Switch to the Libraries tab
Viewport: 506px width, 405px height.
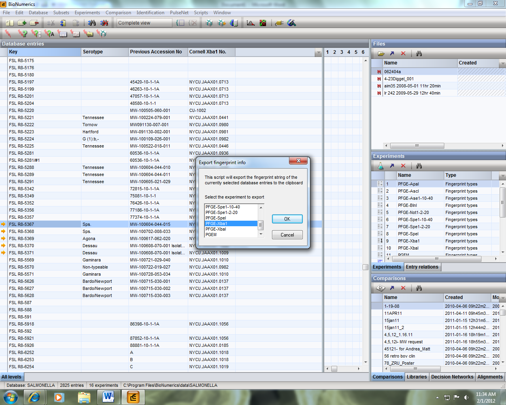tap(417, 377)
